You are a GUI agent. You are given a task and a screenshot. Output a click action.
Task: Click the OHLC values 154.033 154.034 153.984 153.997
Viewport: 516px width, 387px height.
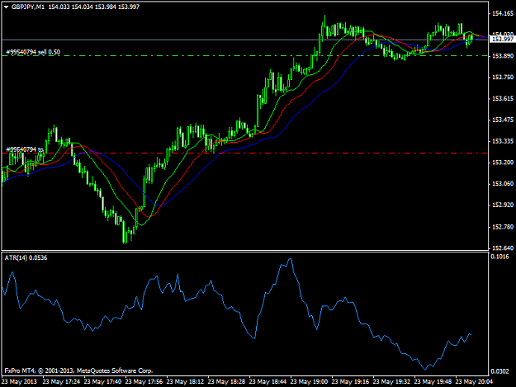(x=94, y=7)
